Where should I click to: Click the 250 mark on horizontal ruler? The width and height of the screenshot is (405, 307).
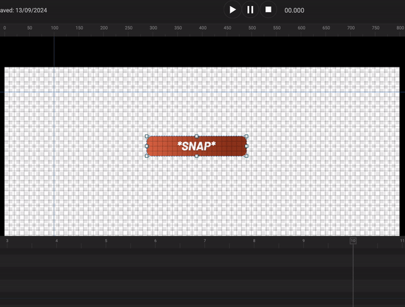(x=129, y=28)
